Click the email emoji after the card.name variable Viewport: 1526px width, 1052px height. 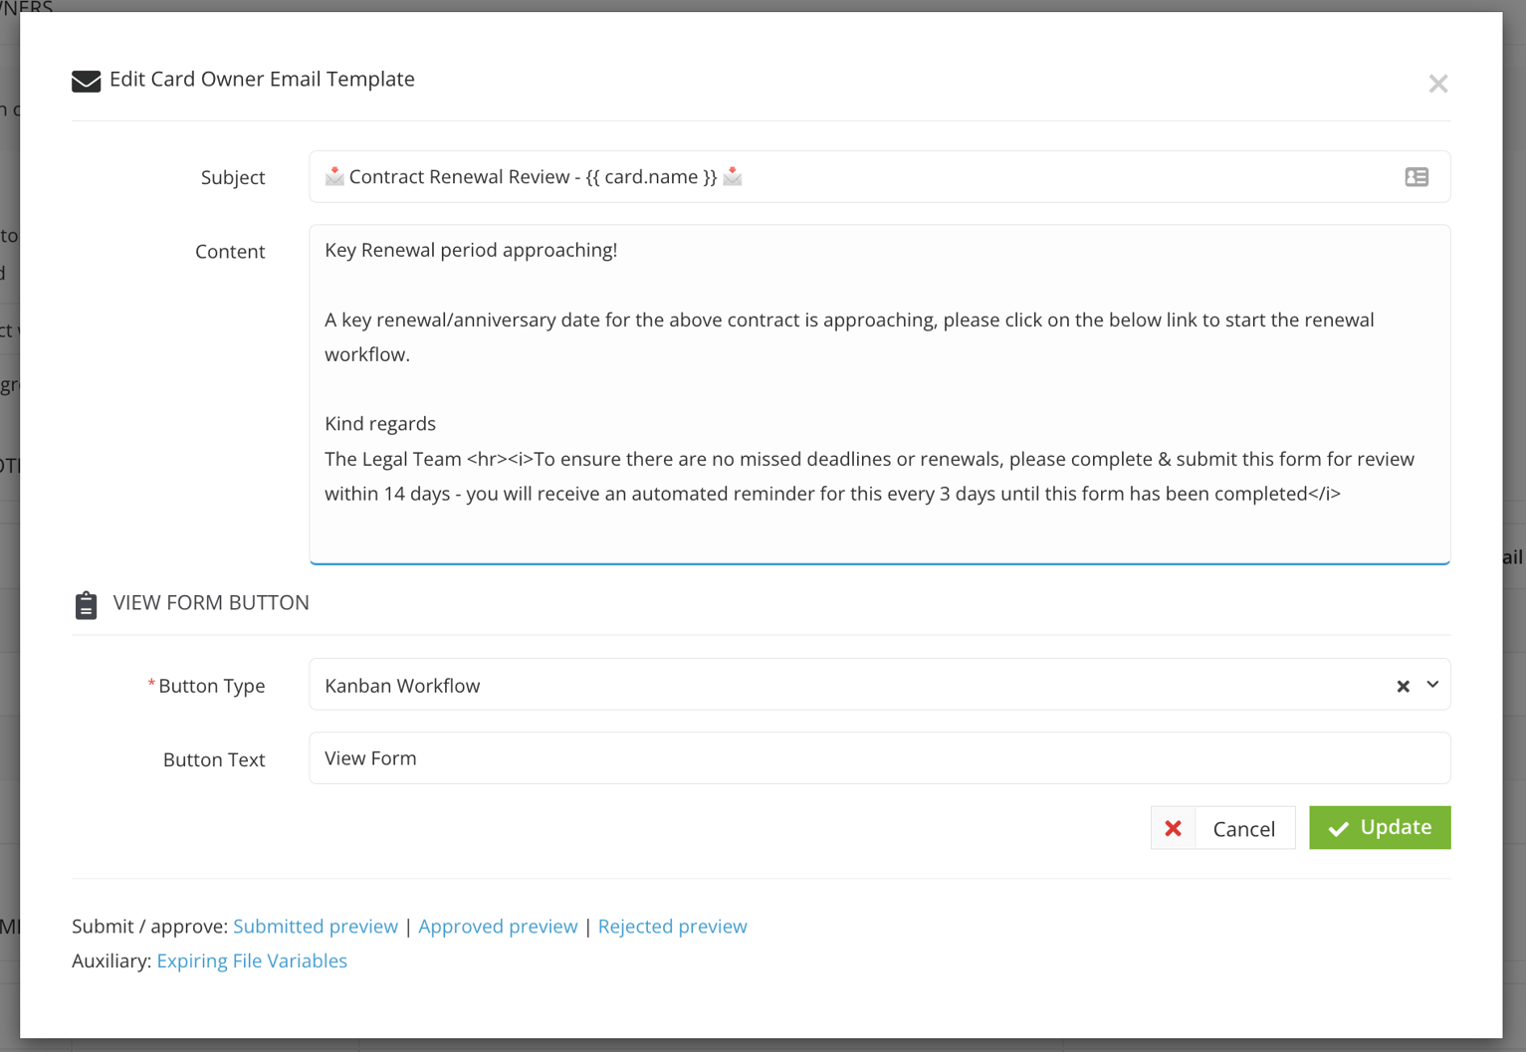coord(733,176)
